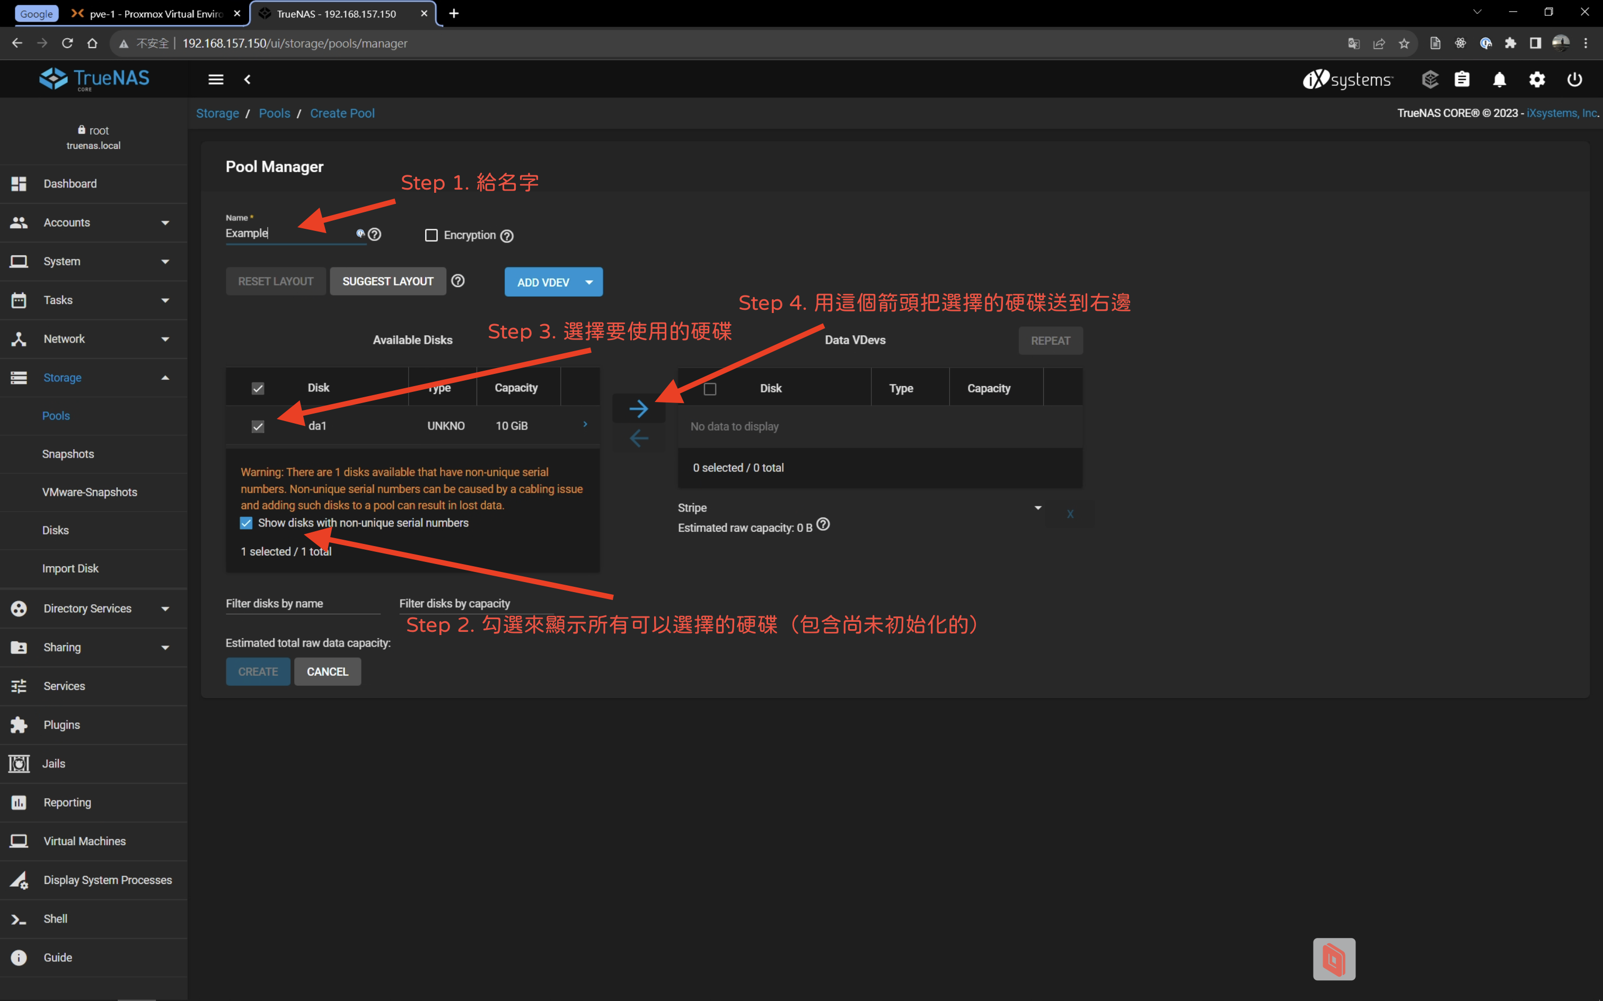Viewport: 1603px width, 1001px height.
Task: Click the CANCEL button
Action: [x=327, y=672]
